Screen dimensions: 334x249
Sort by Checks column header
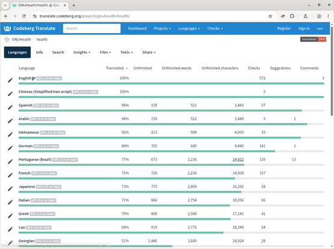pyautogui.click(x=254, y=68)
